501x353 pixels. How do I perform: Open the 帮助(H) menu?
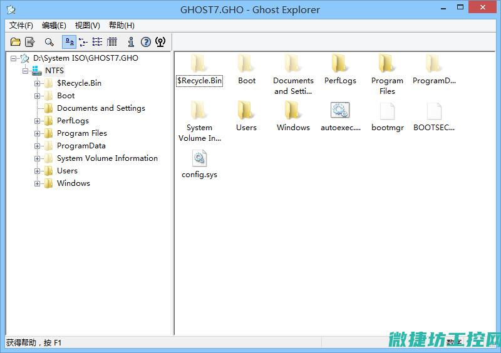click(x=121, y=25)
